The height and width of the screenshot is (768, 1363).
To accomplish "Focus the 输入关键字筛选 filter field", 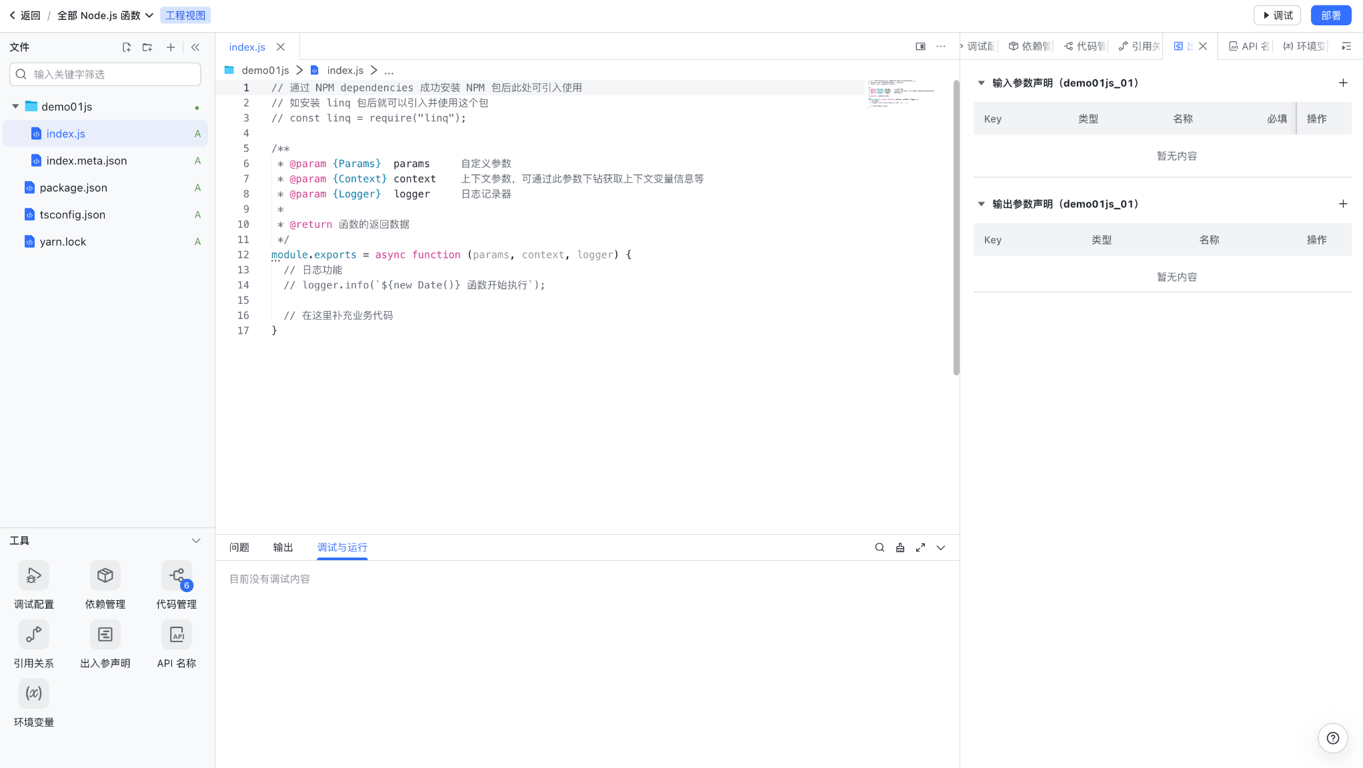I will point(105,74).
